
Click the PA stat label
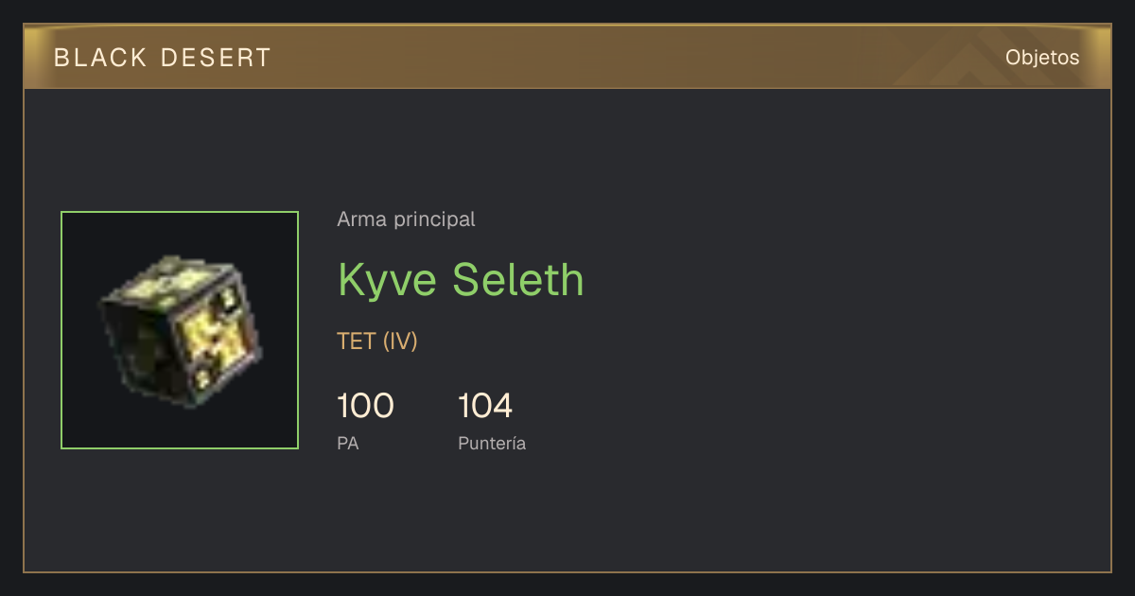tap(347, 443)
